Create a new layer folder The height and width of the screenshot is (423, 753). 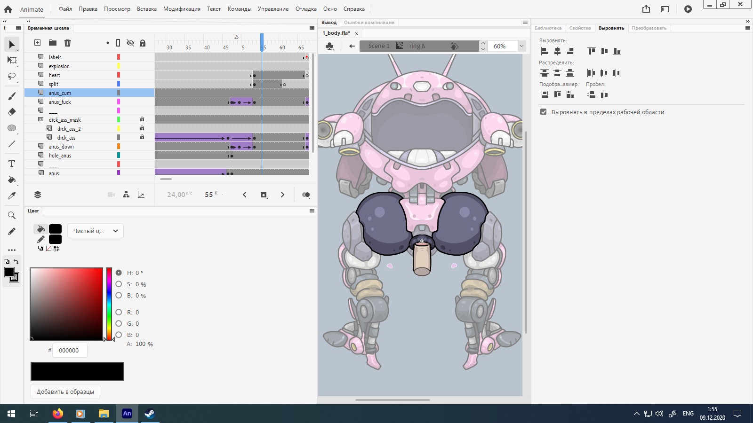click(52, 43)
